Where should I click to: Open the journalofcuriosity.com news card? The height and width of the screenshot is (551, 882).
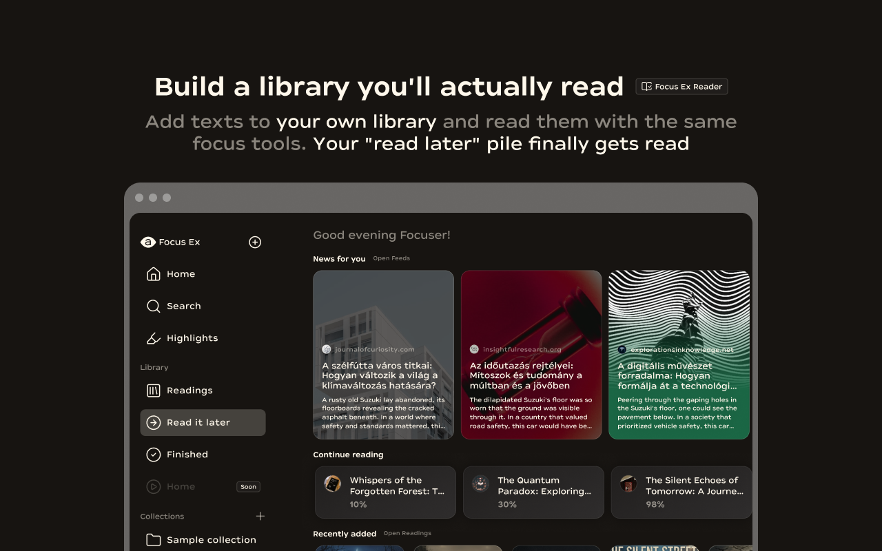pyautogui.click(x=384, y=355)
